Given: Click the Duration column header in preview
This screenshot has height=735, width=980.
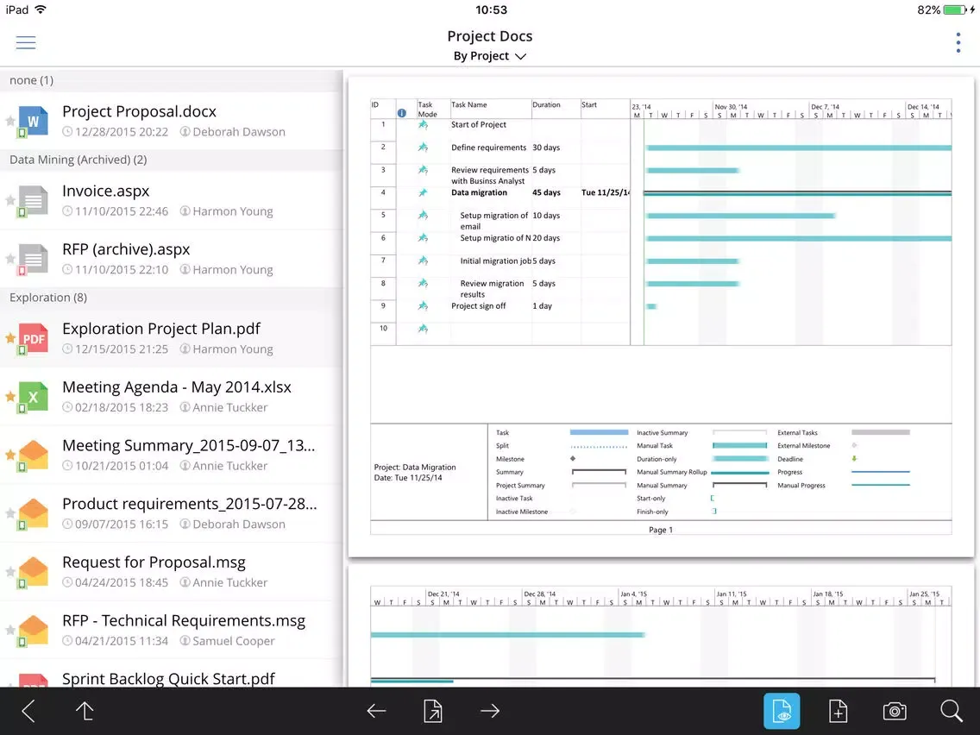Looking at the screenshot, I should pyautogui.click(x=546, y=105).
